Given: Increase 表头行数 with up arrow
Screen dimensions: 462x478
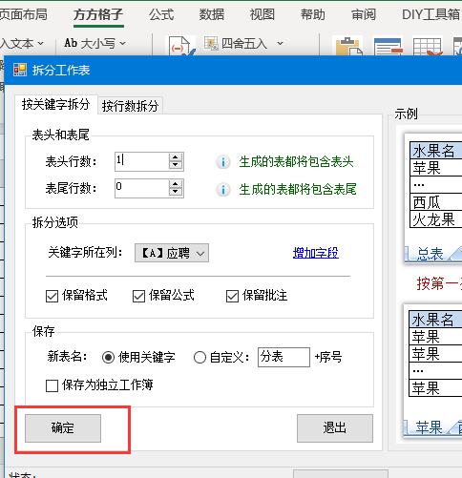Looking at the screenshot, I should point(176,157).
